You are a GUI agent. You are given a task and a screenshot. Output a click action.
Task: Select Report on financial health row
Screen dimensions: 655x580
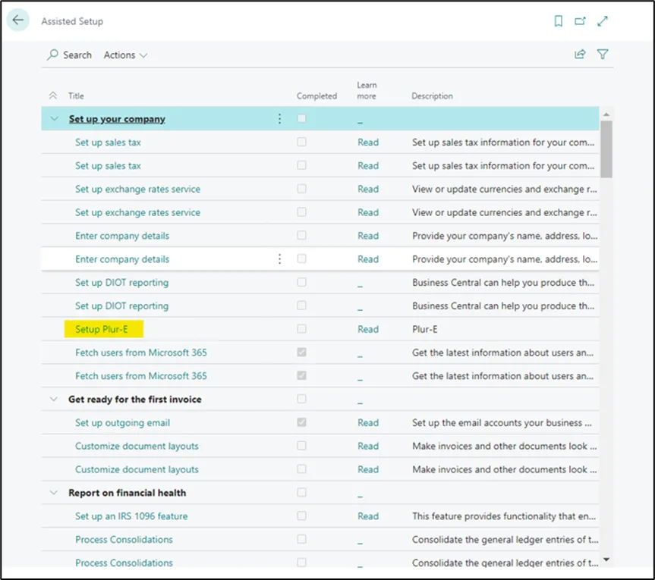click(320, 493)
